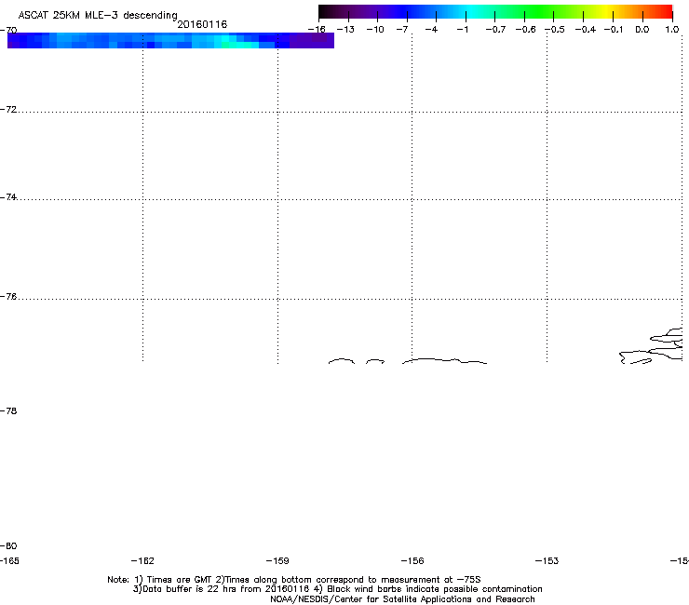The height and width of the screenshot is (605, 689).
Task: Click the -153 longitude label
Action: click(x=547, y=560)
